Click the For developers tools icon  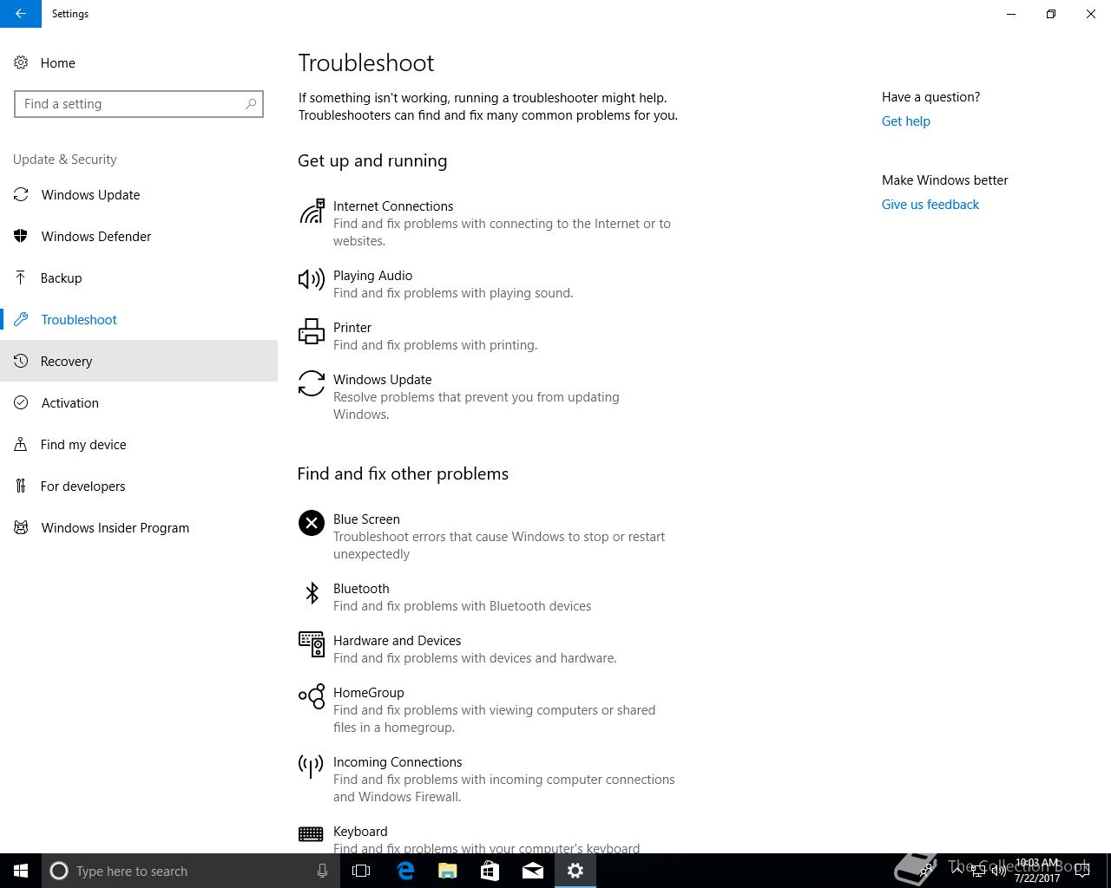(x=21, y=486)
